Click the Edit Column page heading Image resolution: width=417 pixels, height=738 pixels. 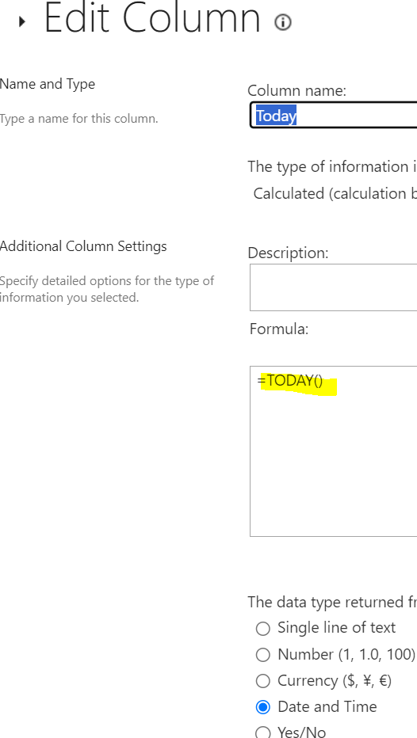(152, 18)
